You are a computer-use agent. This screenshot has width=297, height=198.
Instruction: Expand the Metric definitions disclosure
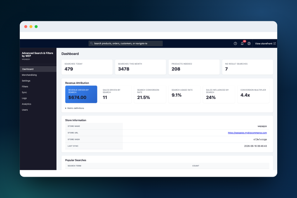coord(75,108)
